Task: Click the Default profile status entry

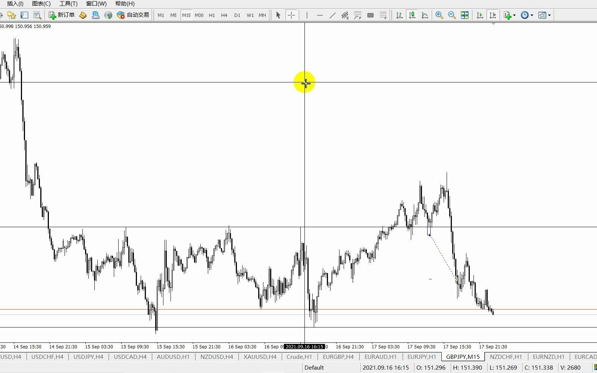Action: point(314,368)
